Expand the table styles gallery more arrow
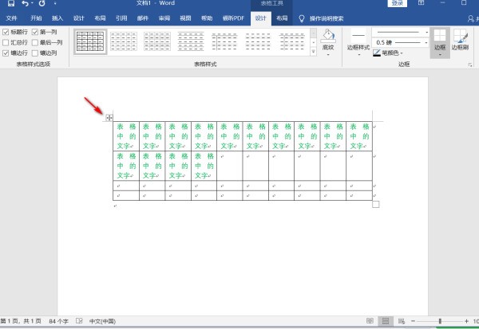Screen dimensions: 479x329 click(314, 52)
